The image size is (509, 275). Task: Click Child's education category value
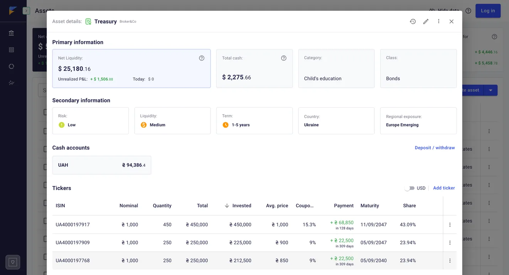pos(323,78)
